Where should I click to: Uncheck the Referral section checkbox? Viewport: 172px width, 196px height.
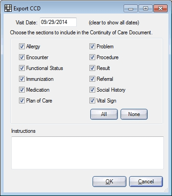click(92, 79)
